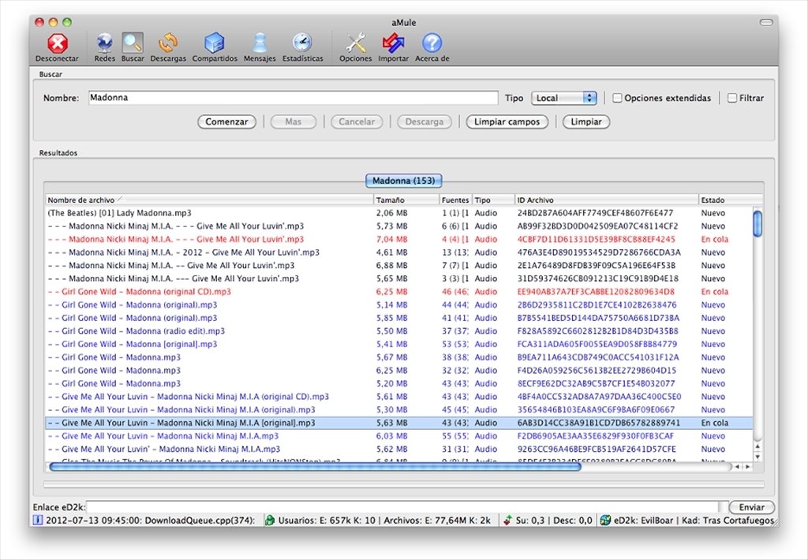Click the Usuarios and Archivos status bar text
Image resolution: width=808 pixels, height=560 pixels.
pos(384,521)
